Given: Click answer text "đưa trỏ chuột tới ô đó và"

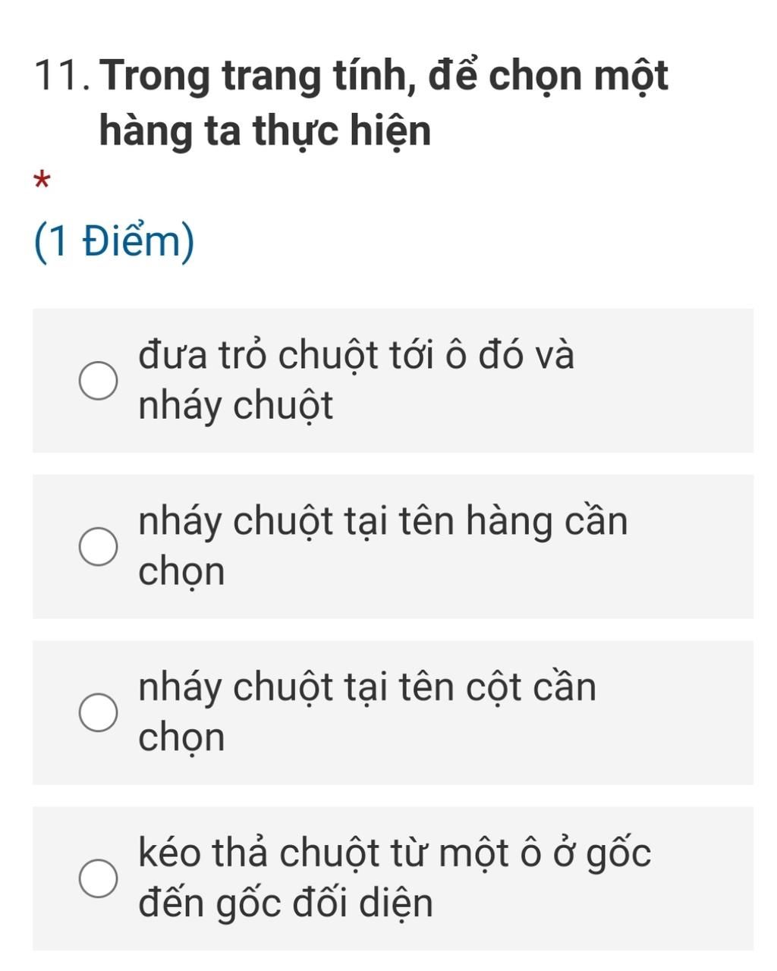Looking at the screenshot, I should coord(356,355).
